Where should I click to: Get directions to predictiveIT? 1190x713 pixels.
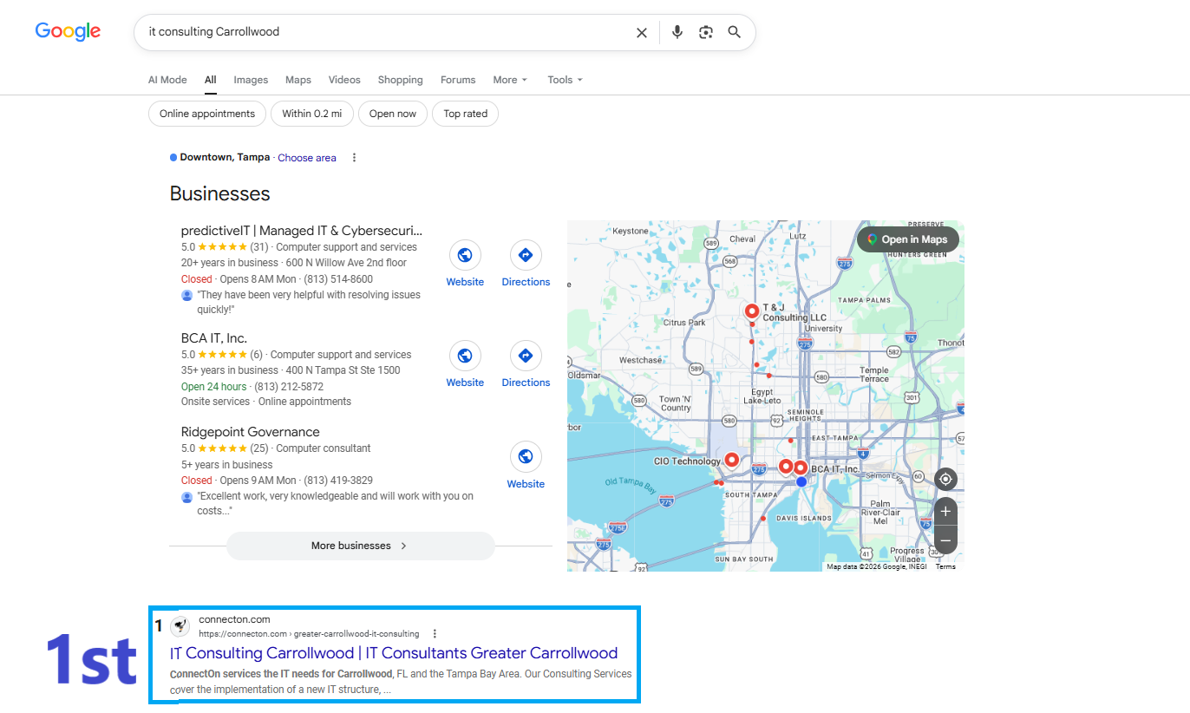[x=526, y=255]
